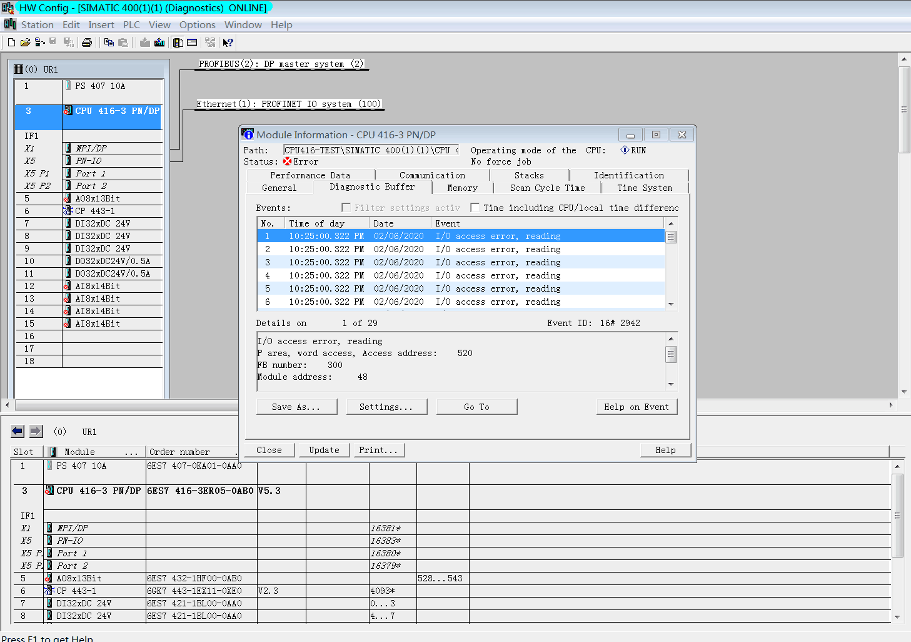Open the PLC menu
This screenshot has width=911, height=642.
131,25
